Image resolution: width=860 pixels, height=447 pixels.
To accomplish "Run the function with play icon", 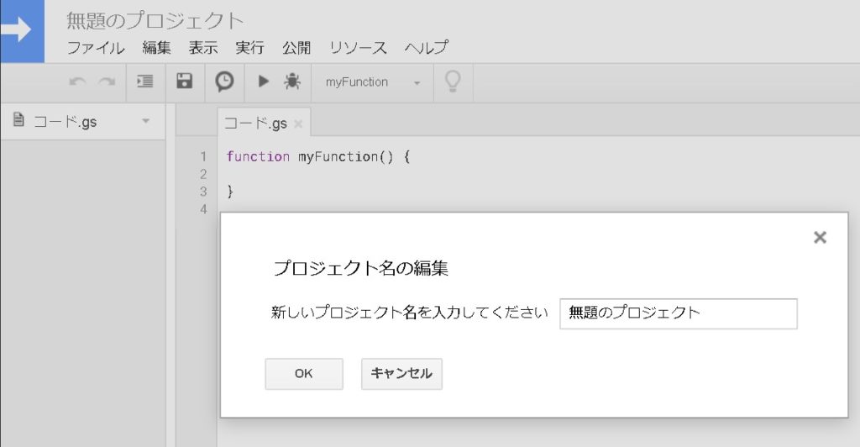I will 263,82.
